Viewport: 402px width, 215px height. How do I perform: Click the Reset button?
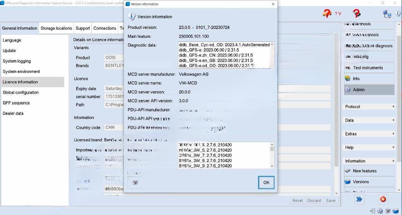point(297,201)
